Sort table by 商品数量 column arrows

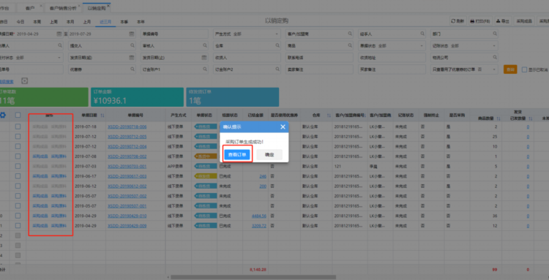[x=498, y=119]
